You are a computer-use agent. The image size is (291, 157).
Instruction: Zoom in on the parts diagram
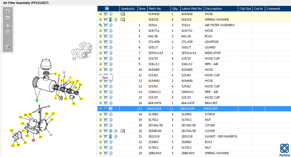click(8, 11)
